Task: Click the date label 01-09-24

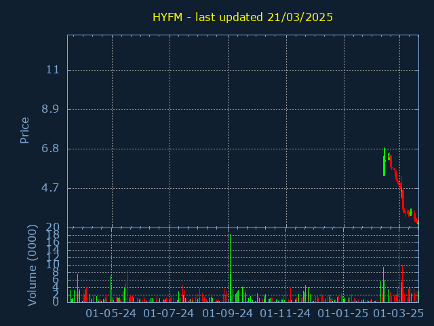Action: pyautogui.click(x=228, y=314)
